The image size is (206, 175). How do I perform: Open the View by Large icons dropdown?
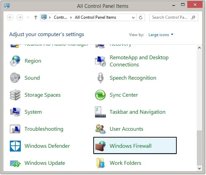pos(161,34)
